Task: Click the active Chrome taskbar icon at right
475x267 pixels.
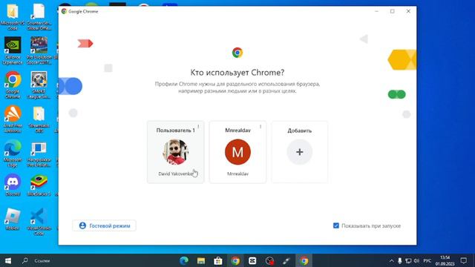Action: 304,260
